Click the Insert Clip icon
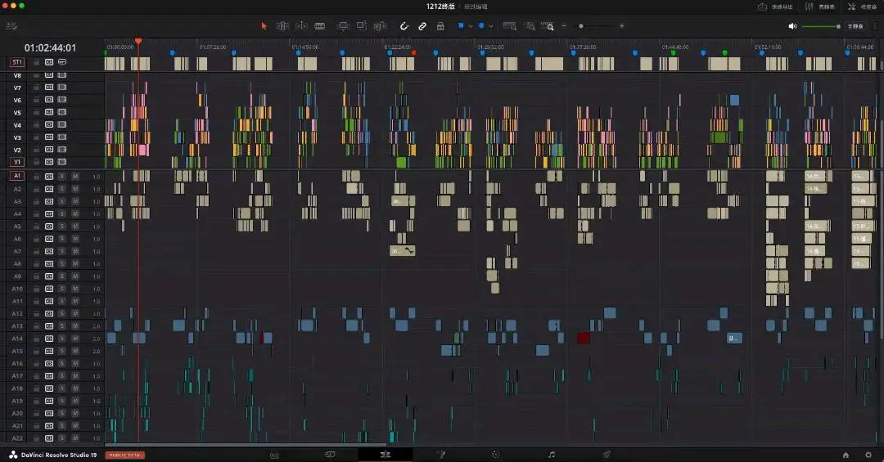 coord(343,26)
